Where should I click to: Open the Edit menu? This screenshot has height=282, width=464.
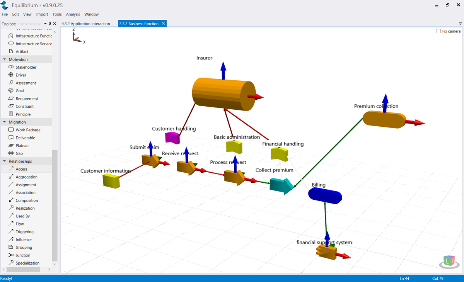tap(15, 14)
